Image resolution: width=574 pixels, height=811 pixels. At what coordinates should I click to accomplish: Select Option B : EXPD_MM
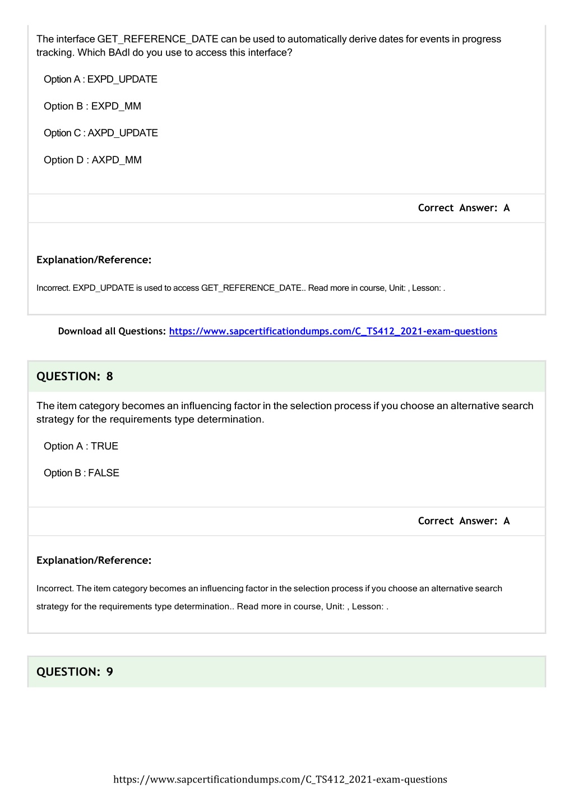(x=92, y=106)
